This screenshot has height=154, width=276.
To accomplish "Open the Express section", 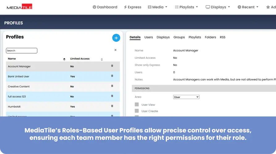I will click(x=132, y=7).
